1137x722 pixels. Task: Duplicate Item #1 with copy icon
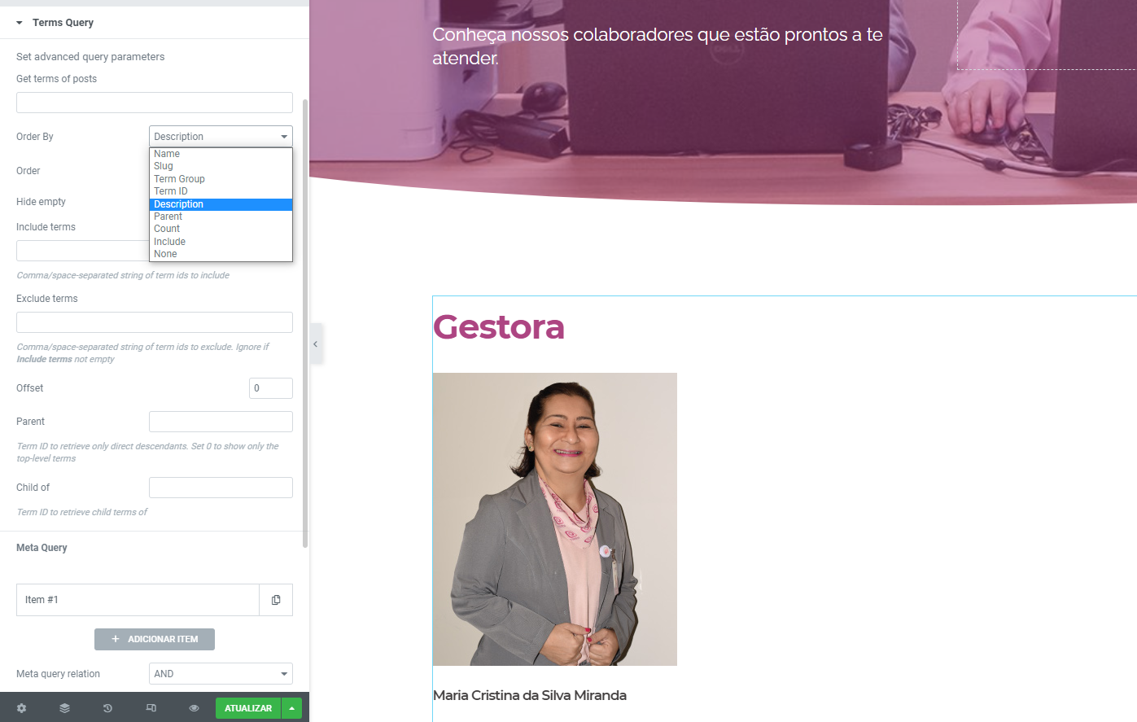(276, 600)
